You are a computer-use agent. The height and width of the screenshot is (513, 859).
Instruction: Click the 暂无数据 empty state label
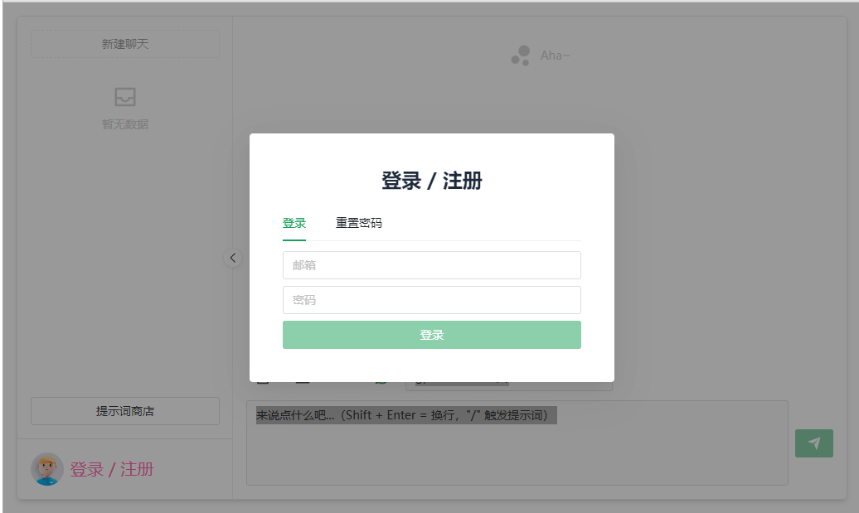tap(125, 124)
